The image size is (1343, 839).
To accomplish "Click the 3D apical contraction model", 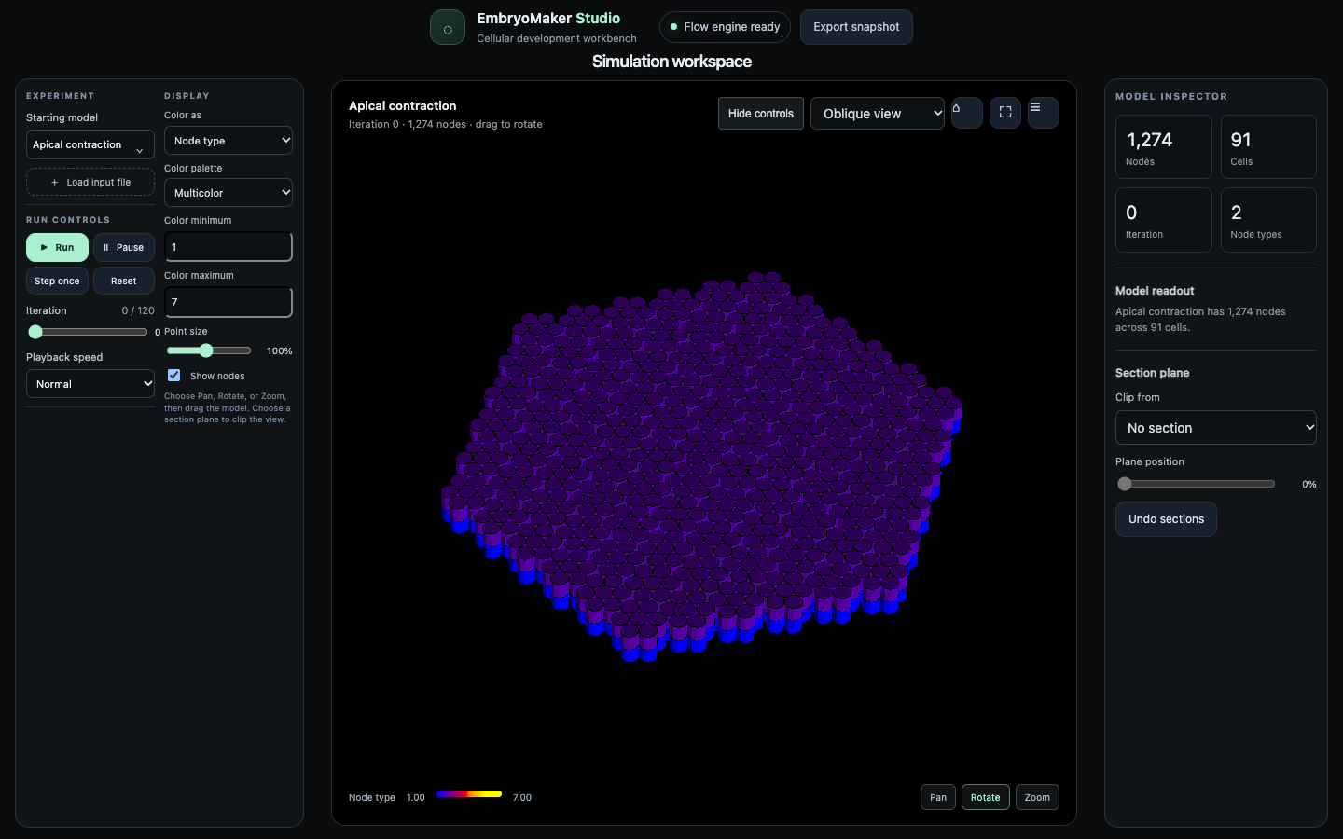I will click(x=701, y=466).
